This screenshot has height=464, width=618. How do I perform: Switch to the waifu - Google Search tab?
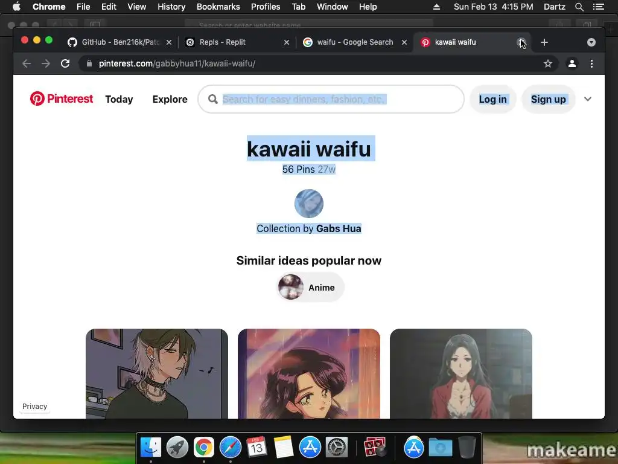pyautogui.click(x=355, y=42)
